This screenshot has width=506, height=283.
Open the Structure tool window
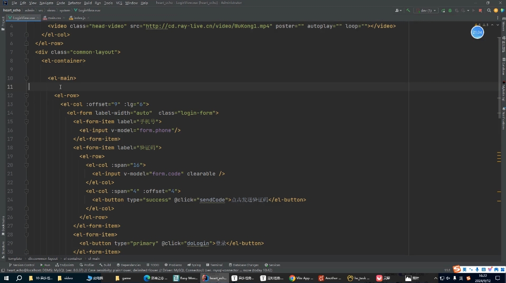3,250
